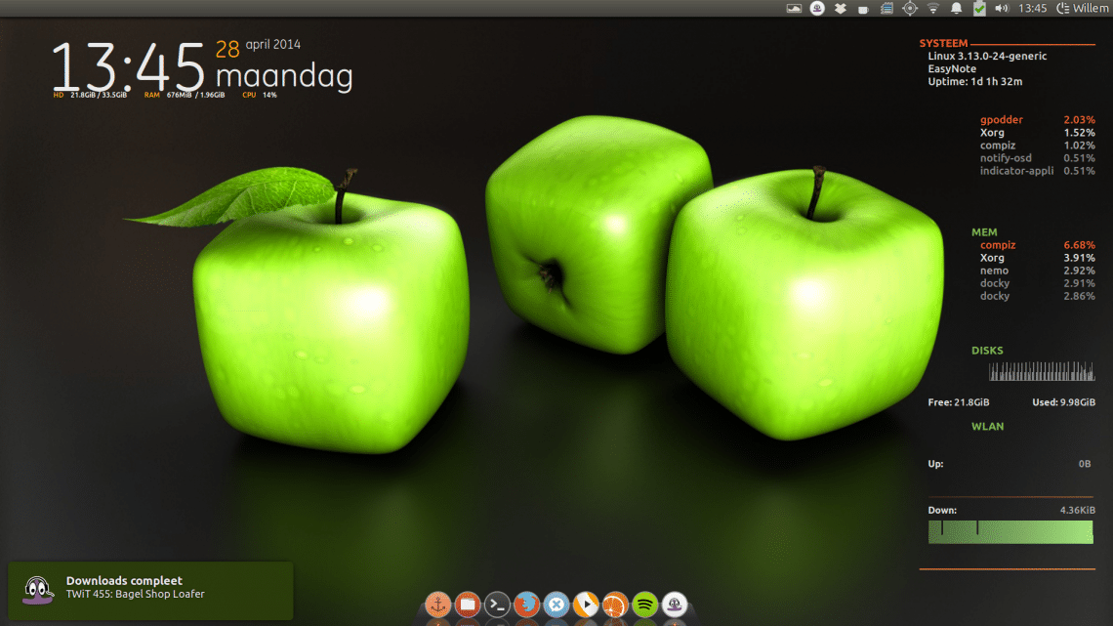Open the Docky anchor icon in the dock
1113x626 pixels.
click(438, 605)
